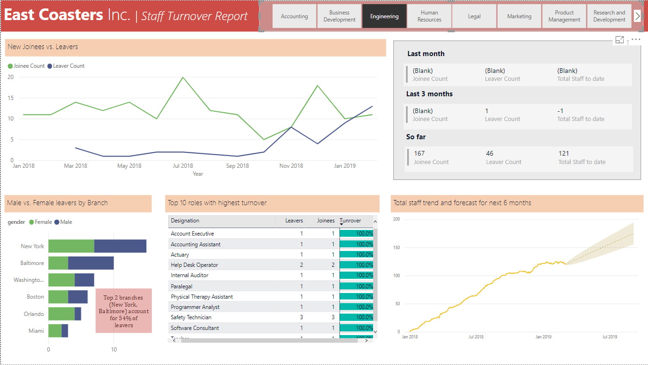The image size is (648, 365).
Task: Select the Human Resources slicer
Action: pyautogui.click(x=429, y=16)
